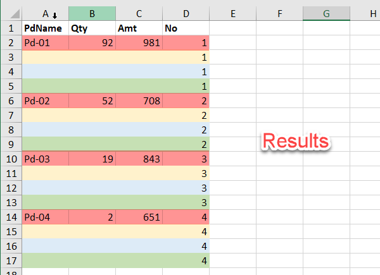Select the Pd-03 cell
The width and height of the screenshot is (380, 275).
pyautogui.click(x=45, y=159)
